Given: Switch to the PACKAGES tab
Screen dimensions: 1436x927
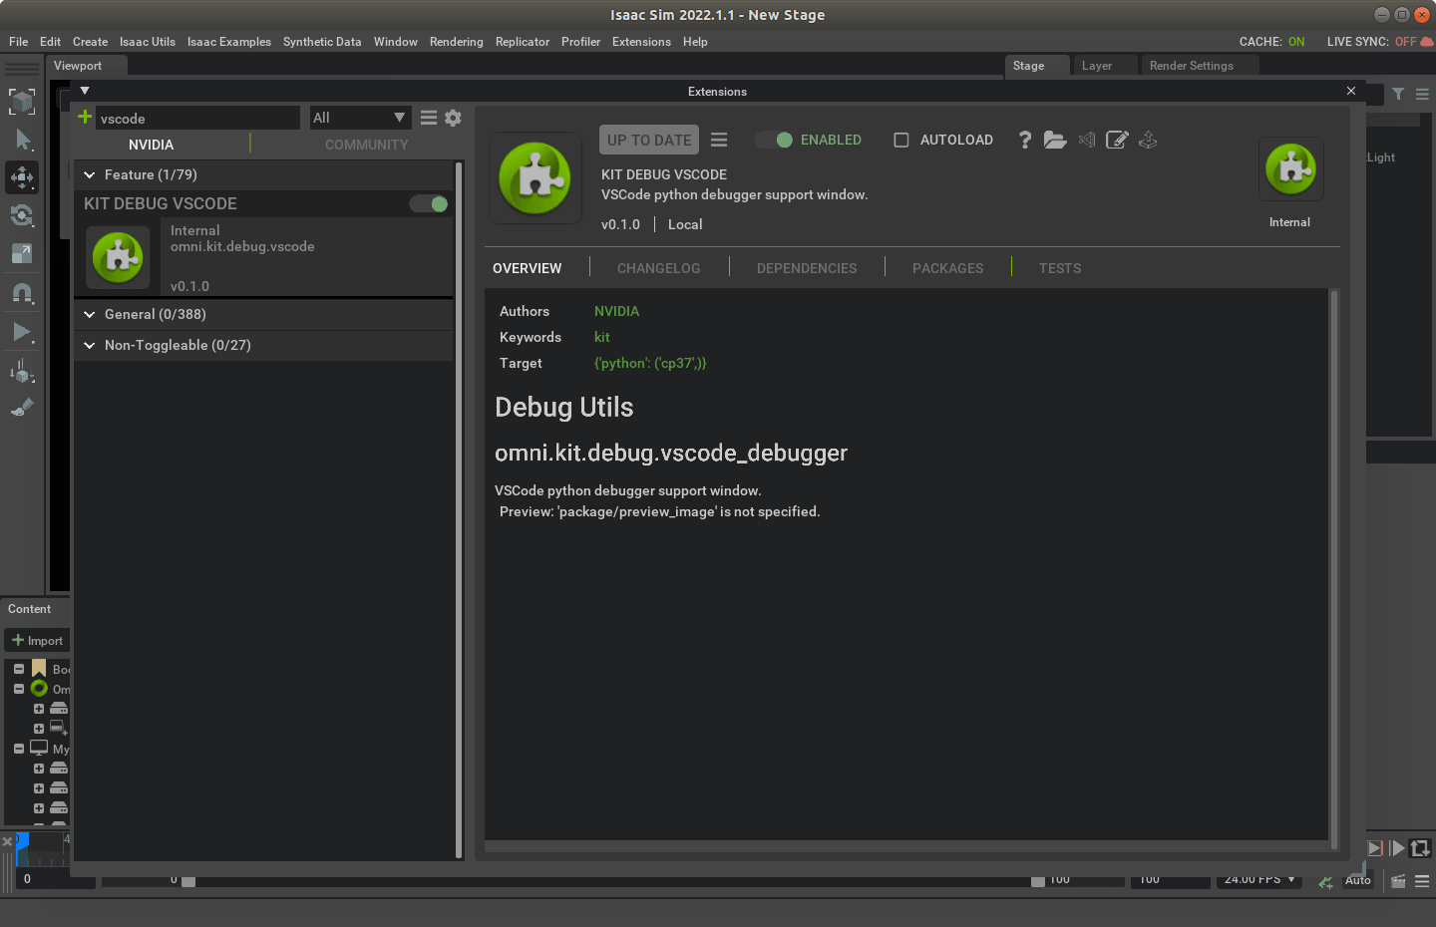Looking at the screenshot, I should pyautogui.click(x=948, y=268).
